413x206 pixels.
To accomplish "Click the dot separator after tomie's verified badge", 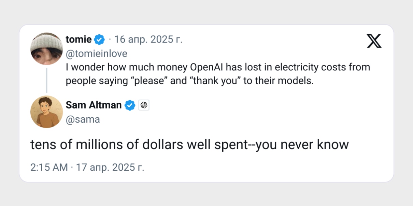I will pos(109,39).
